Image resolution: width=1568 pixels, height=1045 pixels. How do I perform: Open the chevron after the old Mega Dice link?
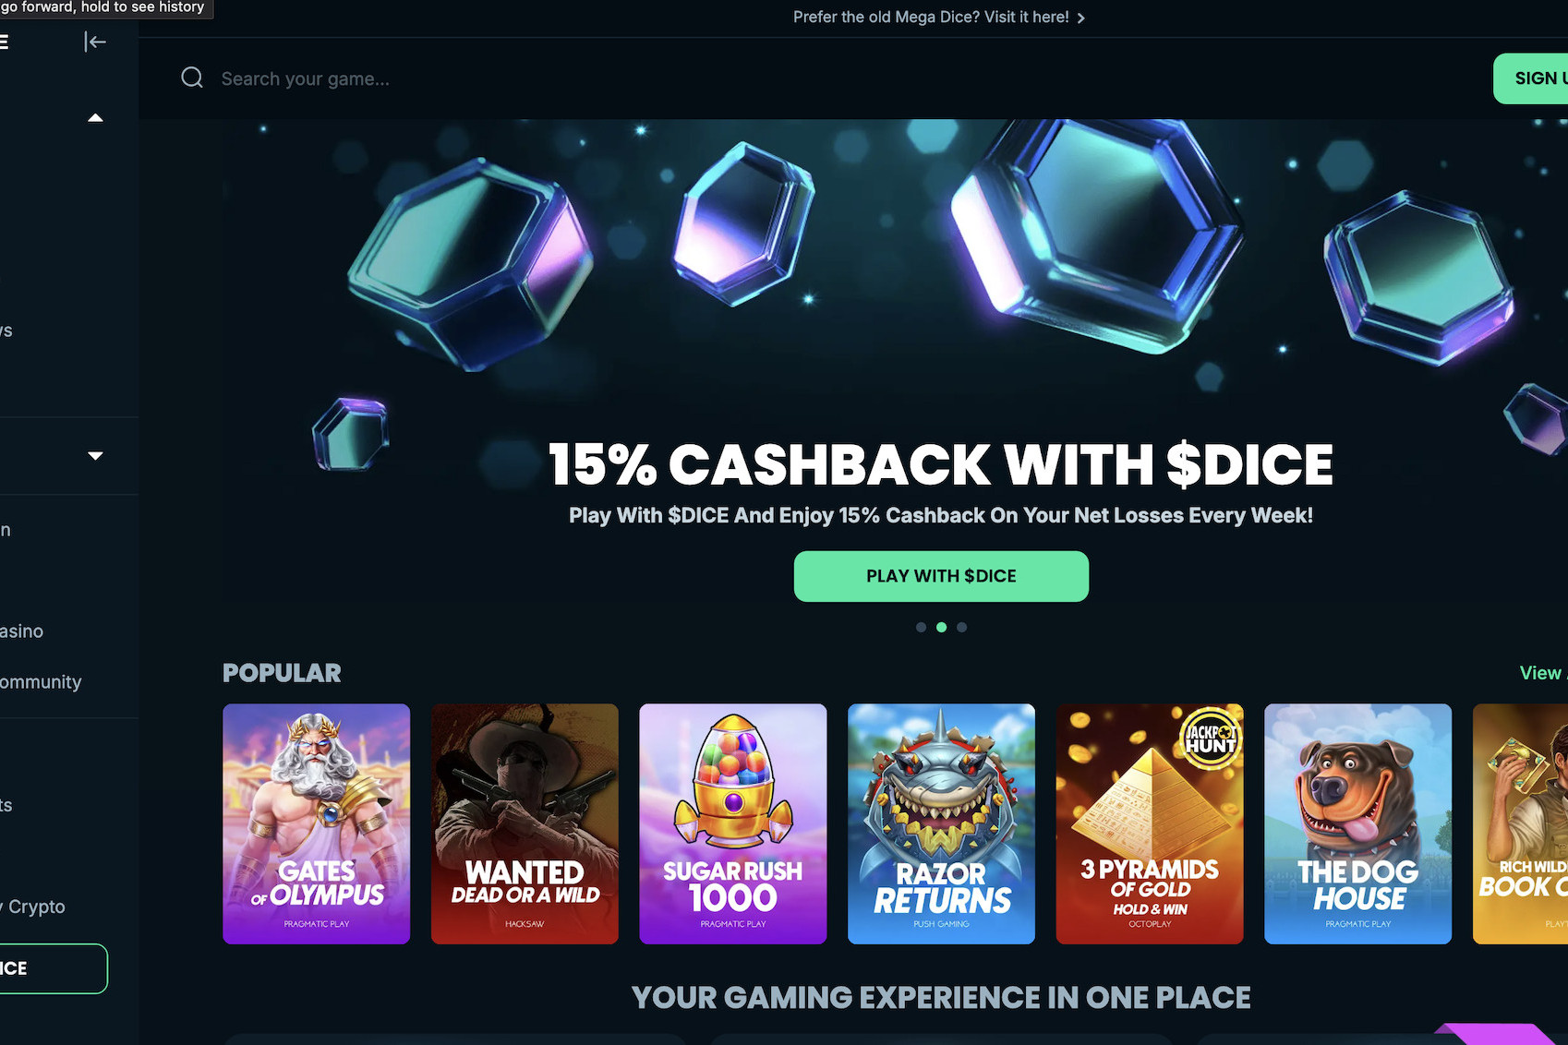(1081, 18)
